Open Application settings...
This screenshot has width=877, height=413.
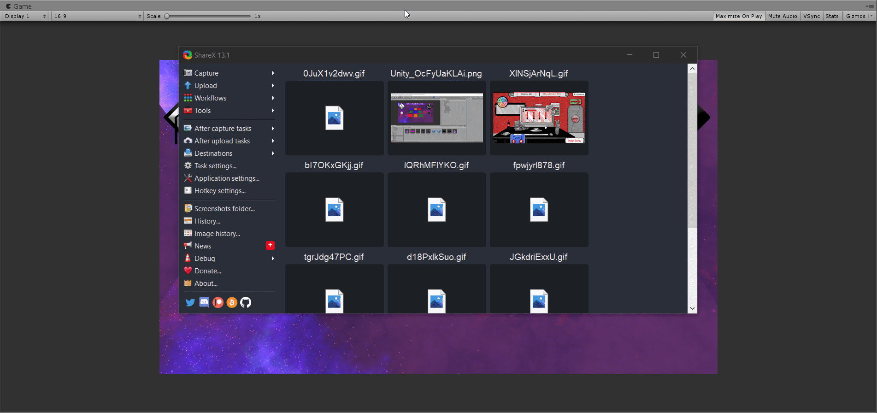[x=229, y=178]
